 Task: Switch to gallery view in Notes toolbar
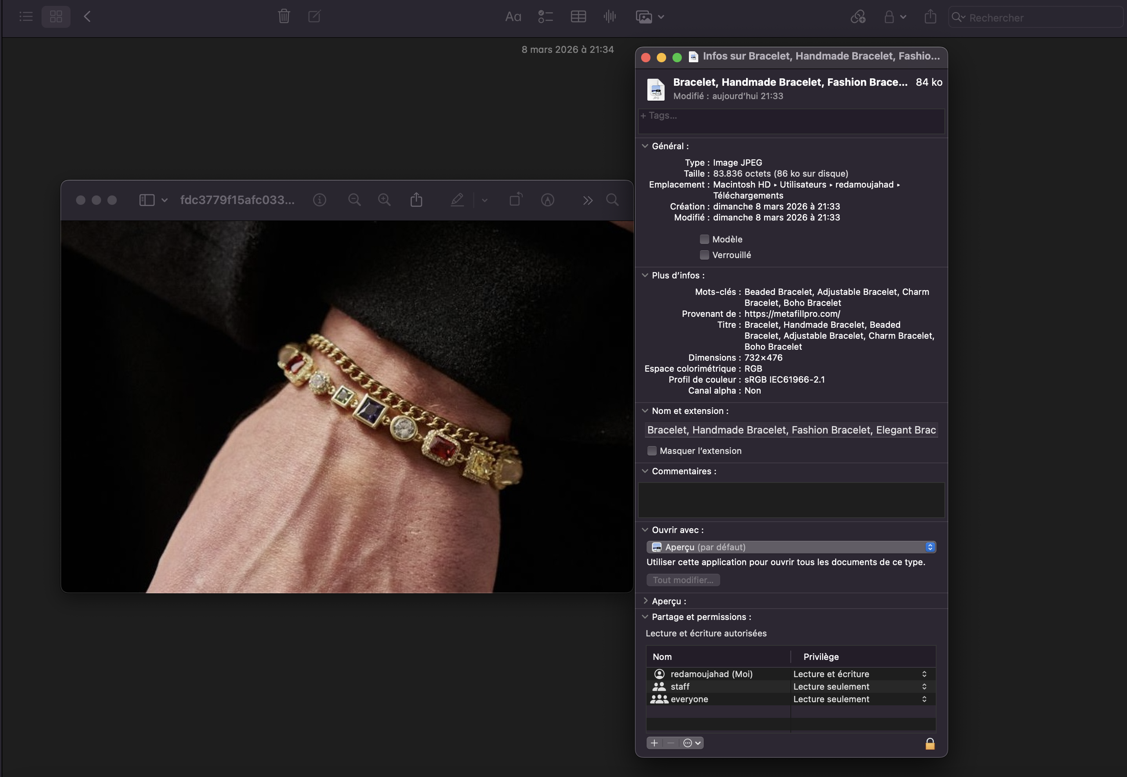click(x=56, y=16)
